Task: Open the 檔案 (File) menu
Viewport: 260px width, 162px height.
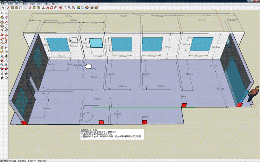Action: 4,4
